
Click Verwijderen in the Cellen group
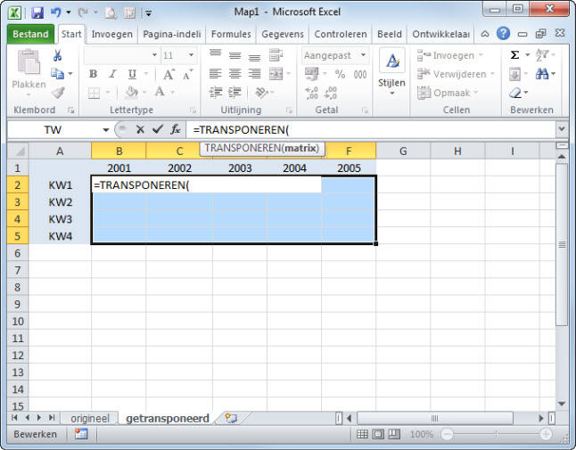pos(456,74)
